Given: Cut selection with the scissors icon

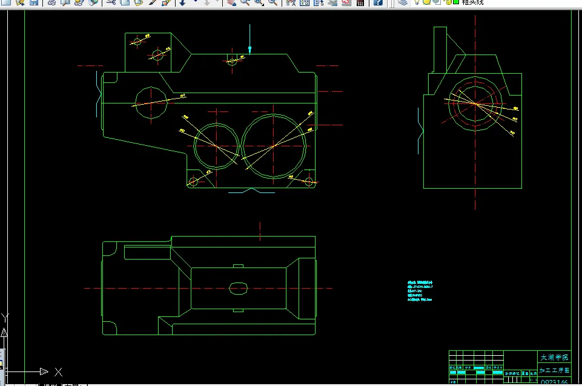Looking at the screenshot, I should [x=111, y=2].
